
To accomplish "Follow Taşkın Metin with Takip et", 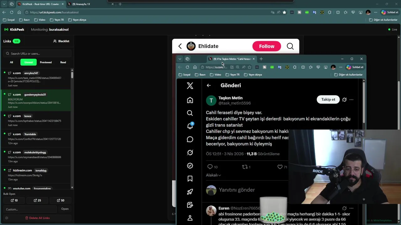I will 328,99.
